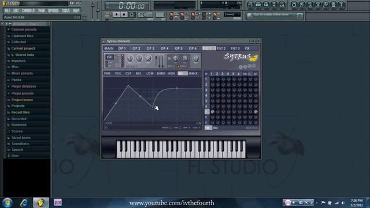Click the first filter knob right of SVF

[x=129, y=58]
